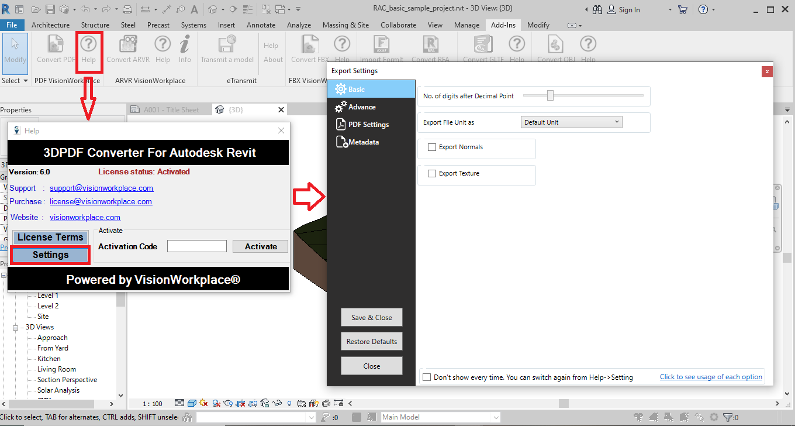
Task: Click the Print icon in quick access toolbar
Action: (x=127, y=9)
